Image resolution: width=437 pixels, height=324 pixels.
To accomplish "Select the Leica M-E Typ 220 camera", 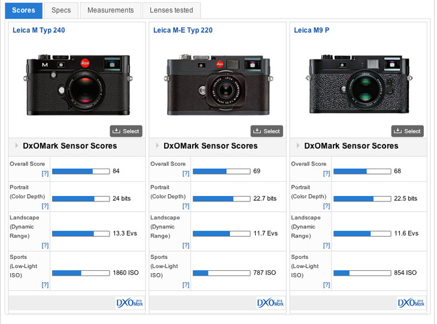I will tap(267, 131).
